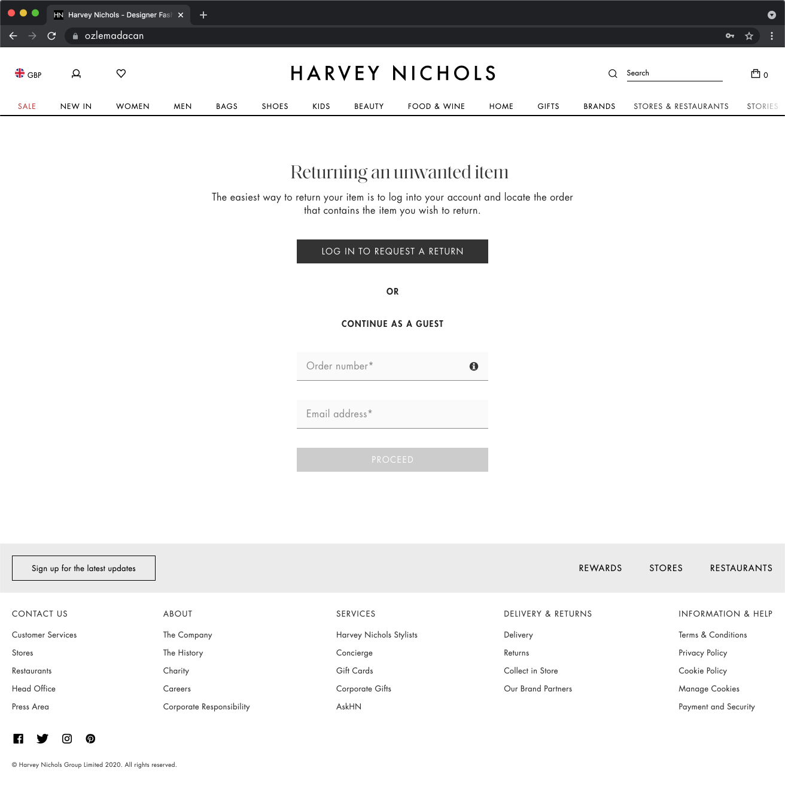Reload the page with refresh icon
The image size is (785, 795).
51,36
